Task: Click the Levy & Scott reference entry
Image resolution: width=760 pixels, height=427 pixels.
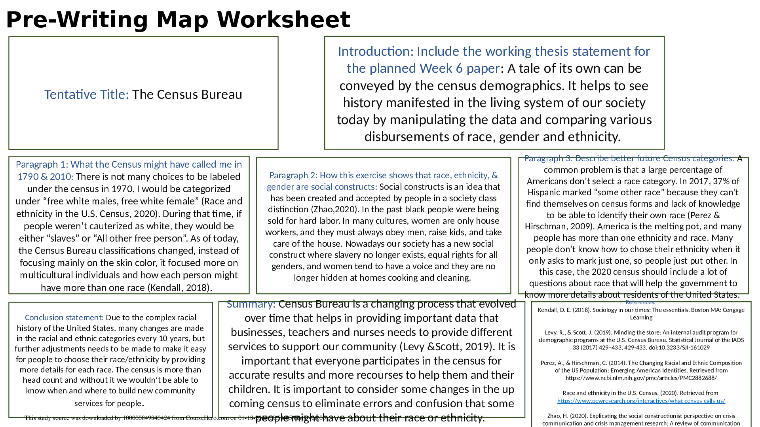Action: 641,340
